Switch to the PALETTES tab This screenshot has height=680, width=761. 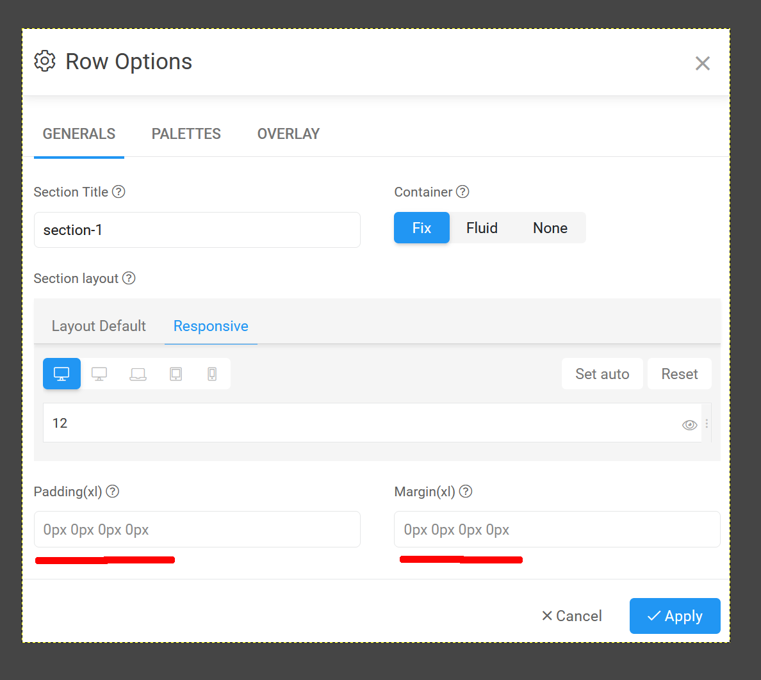[186, 134]
